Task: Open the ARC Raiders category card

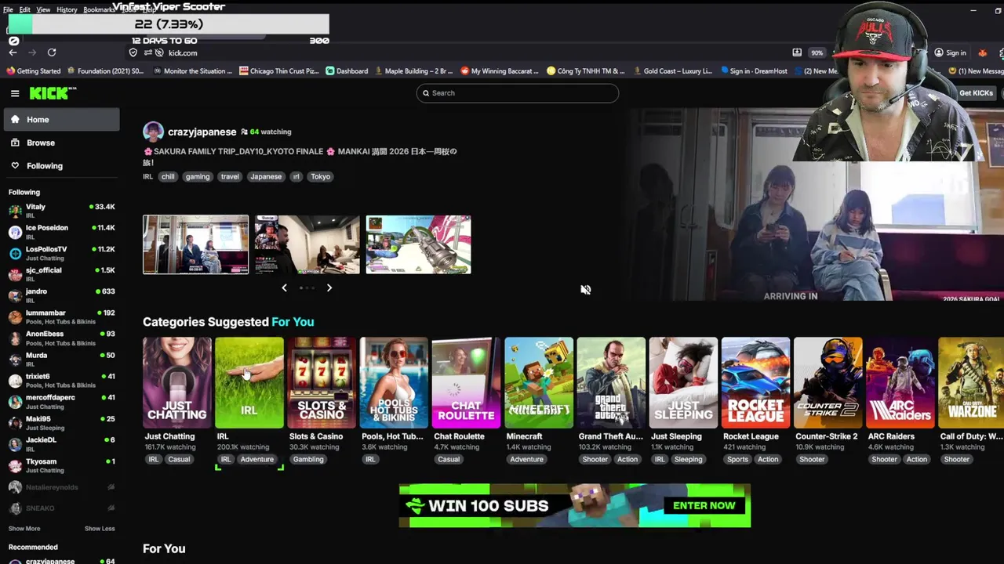Action: point(900,383)
